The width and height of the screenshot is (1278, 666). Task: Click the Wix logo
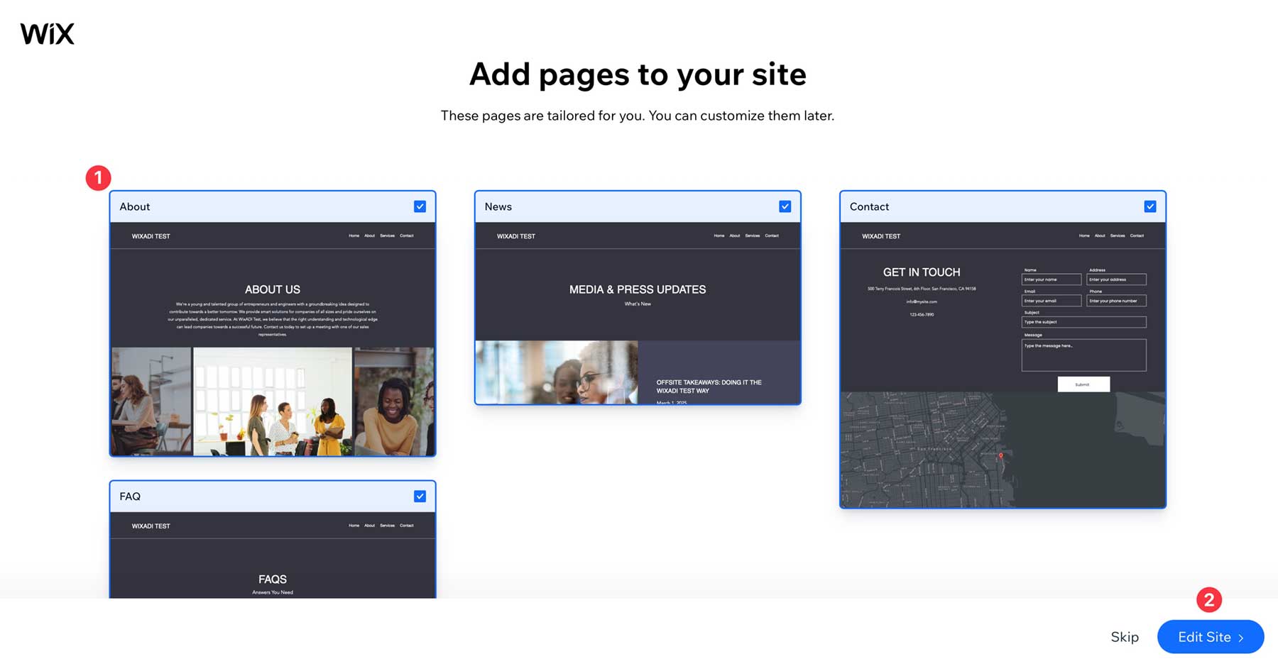pos(47,33)
